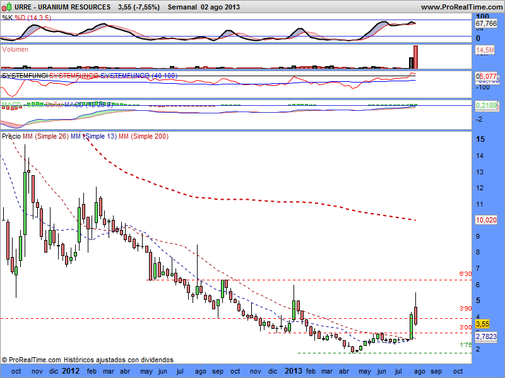The width and height of the screenshot is (505, 378).
Task: Click the 14,5M volume value label
Action: (485, 50)
